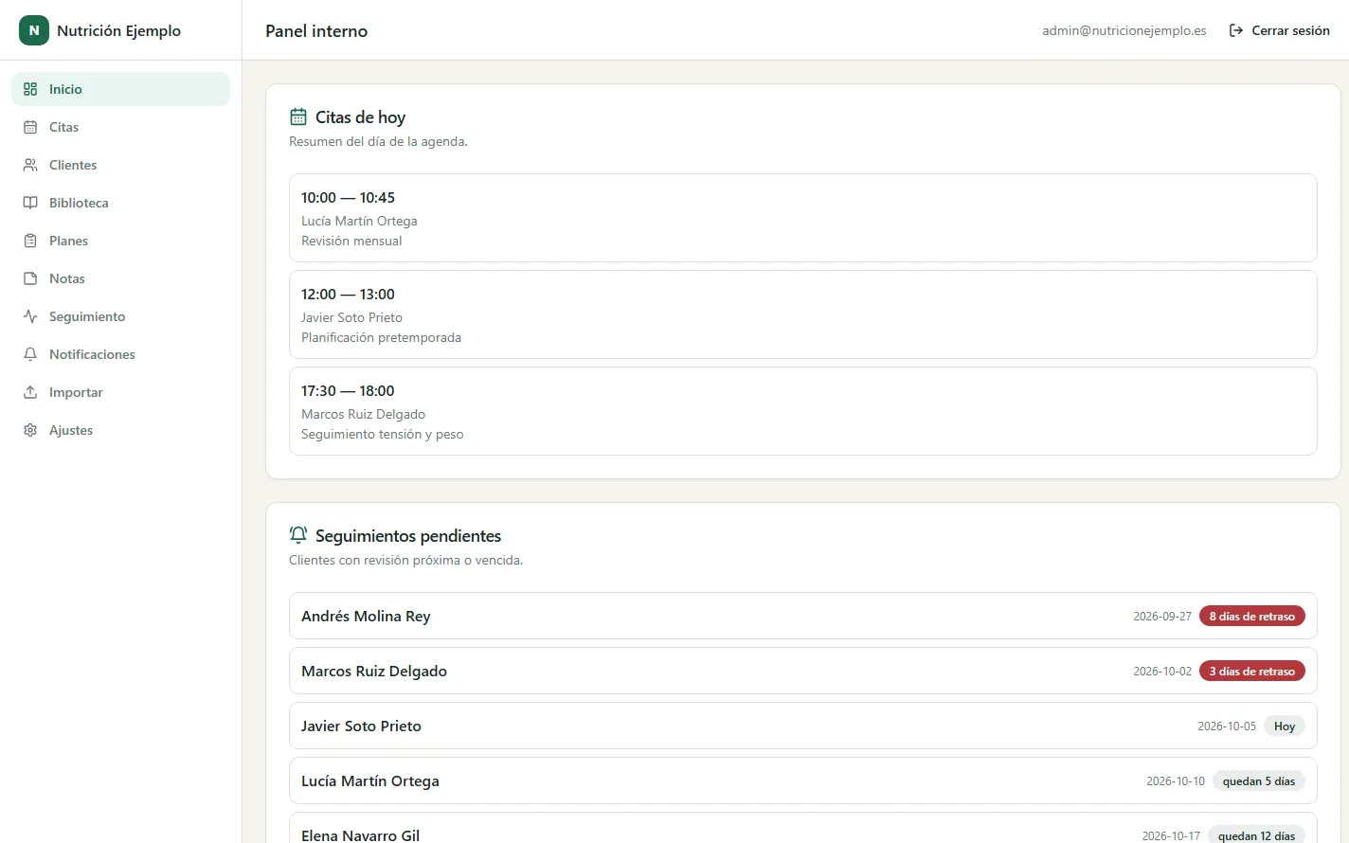The height and width of the screenshot is (843, 1349).
Task: Navigate to Biblioteca
Action: coord(120,203)
